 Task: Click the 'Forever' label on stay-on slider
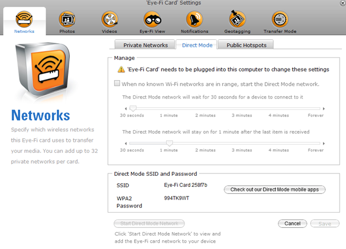point(316,150)
